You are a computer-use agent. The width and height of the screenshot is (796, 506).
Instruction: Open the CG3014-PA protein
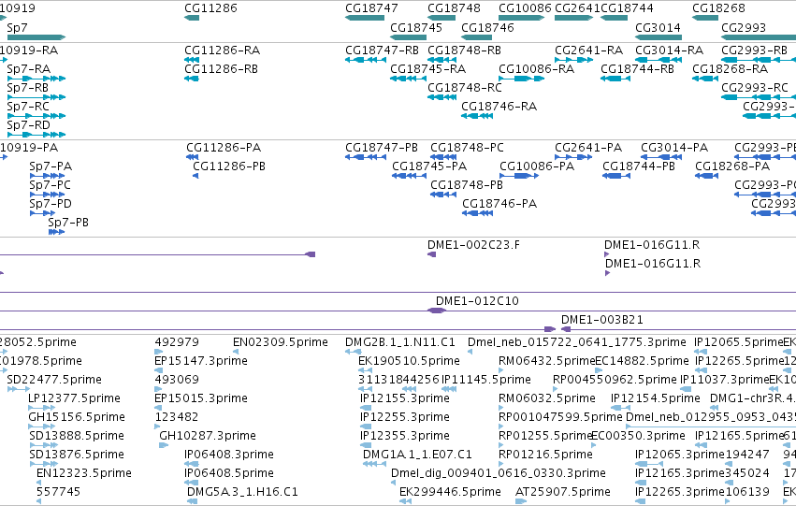tap(674, 148)
